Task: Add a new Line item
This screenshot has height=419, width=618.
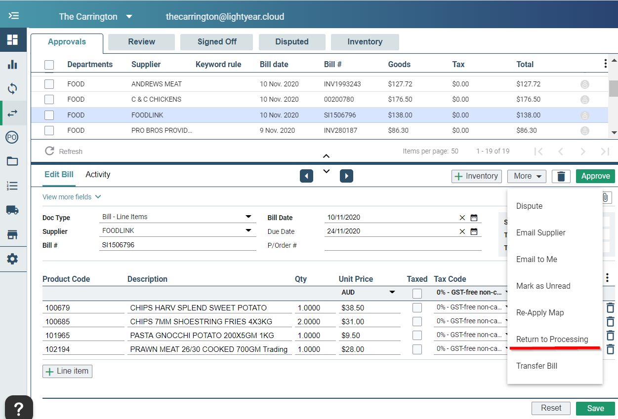Action: pos(67,371)
